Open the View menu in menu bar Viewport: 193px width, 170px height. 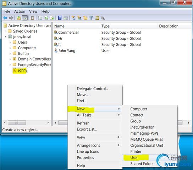33,11
